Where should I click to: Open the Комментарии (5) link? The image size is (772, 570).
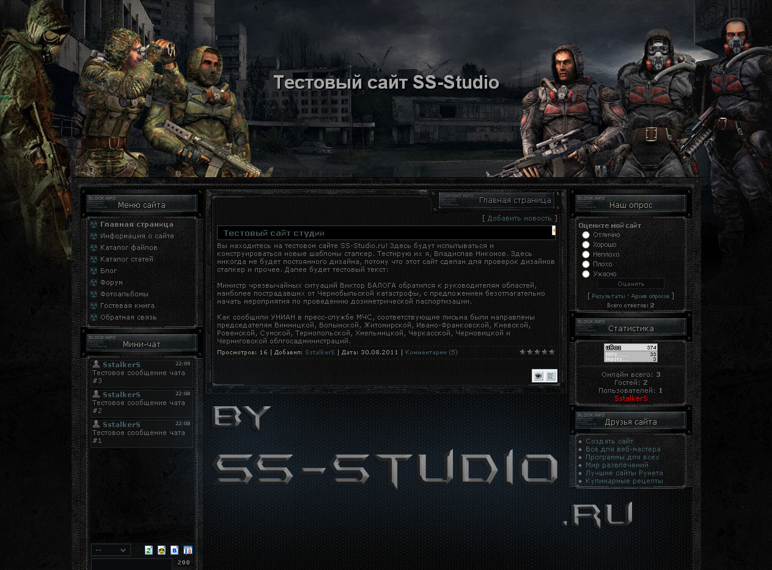coord(432,352)
